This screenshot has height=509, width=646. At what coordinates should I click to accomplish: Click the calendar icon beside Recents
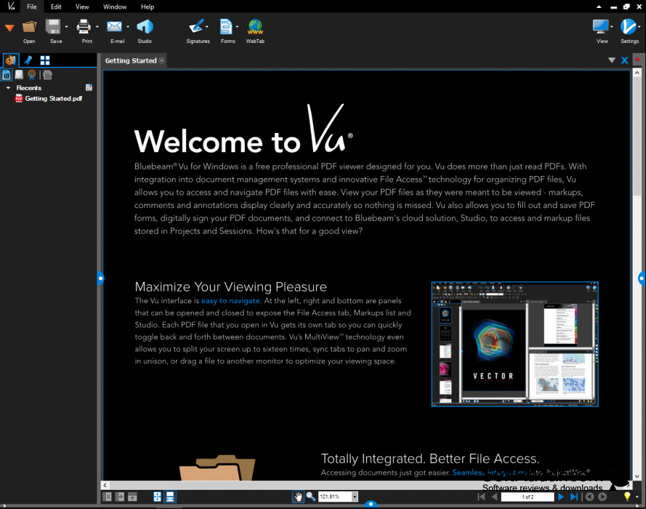pos(89,87)
